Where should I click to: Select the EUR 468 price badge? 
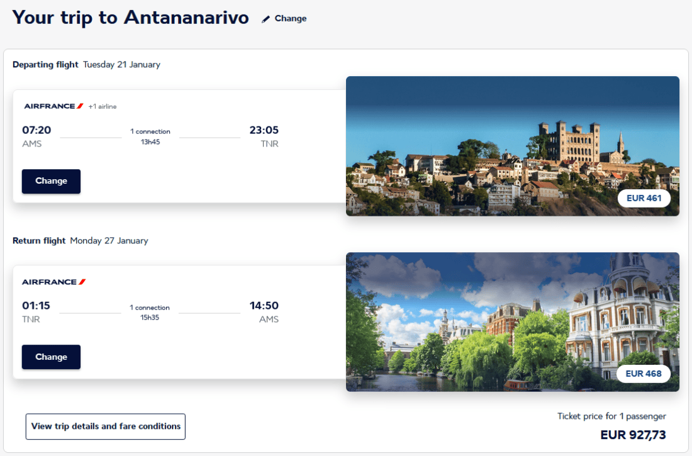[644, 374]
